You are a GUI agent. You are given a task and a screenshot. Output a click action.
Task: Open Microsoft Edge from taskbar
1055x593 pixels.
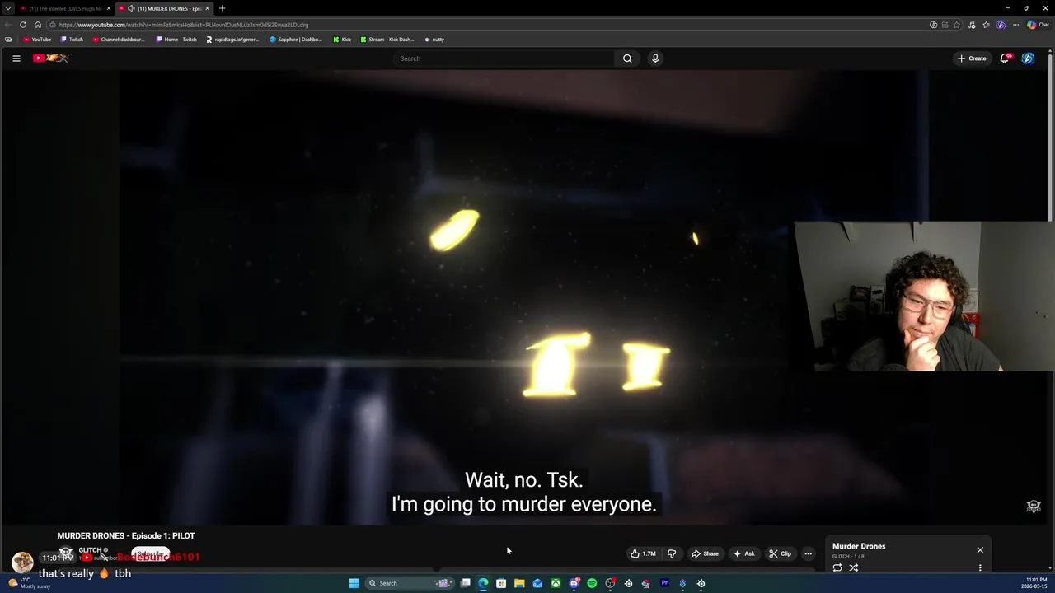[x=483, y=583]
